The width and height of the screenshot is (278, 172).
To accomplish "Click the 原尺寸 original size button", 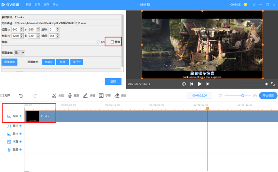I will [76, 62].
